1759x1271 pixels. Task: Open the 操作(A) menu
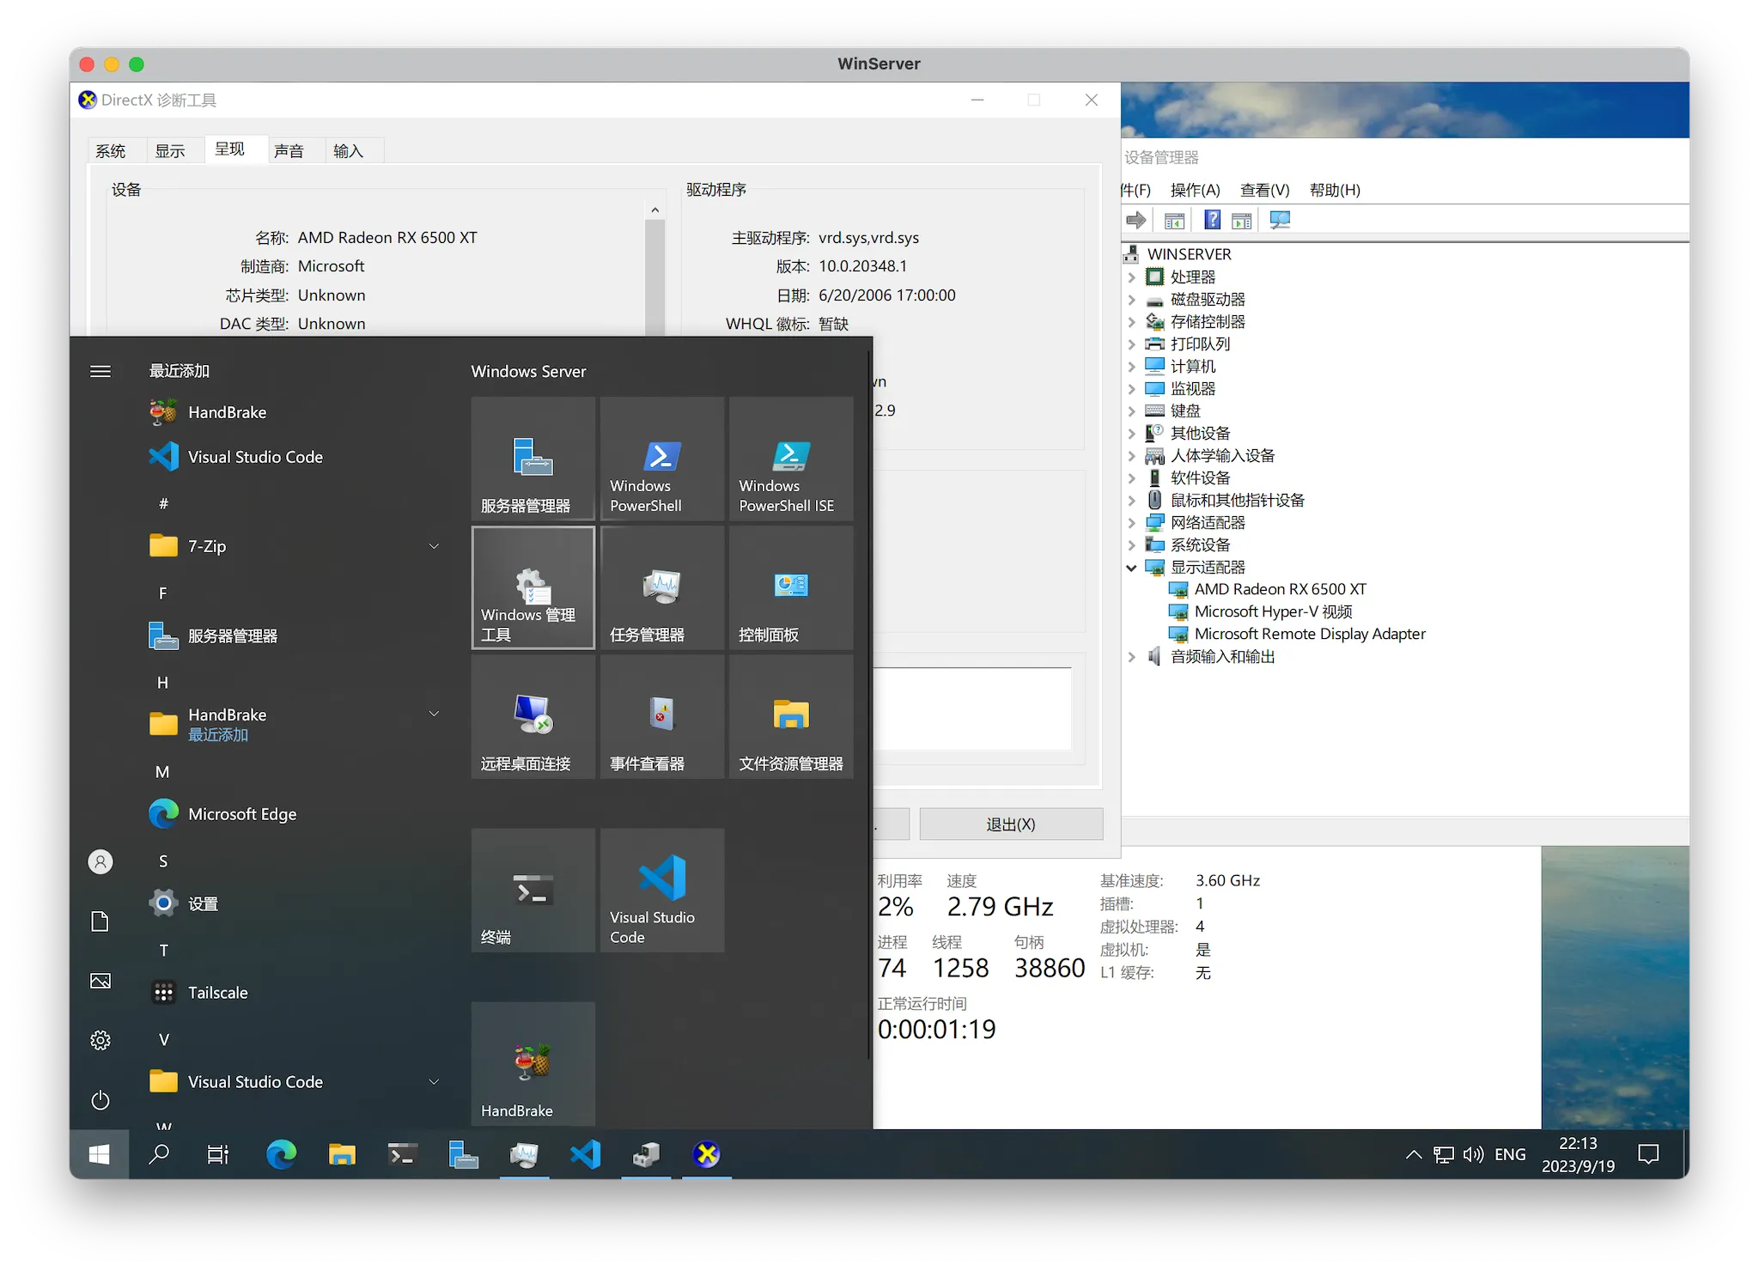click(x=1195, y=190)
